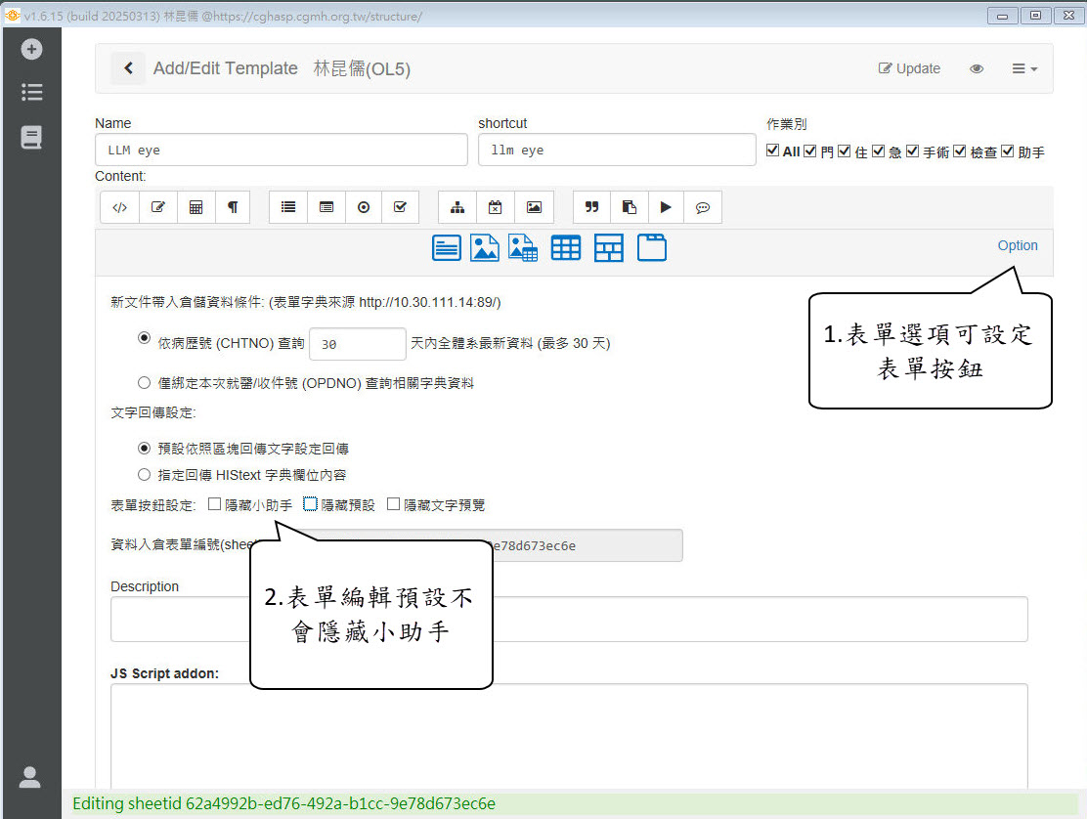Click the eye preview icon

[976, 68]
